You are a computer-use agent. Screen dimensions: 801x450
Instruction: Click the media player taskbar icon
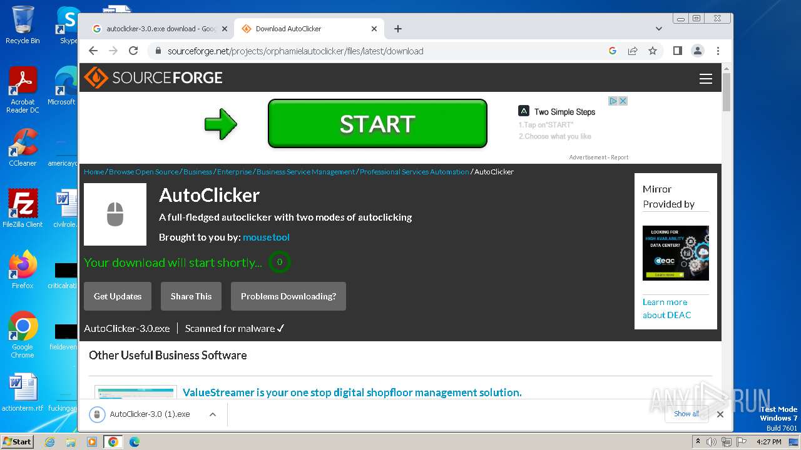(x=92, y=442)
